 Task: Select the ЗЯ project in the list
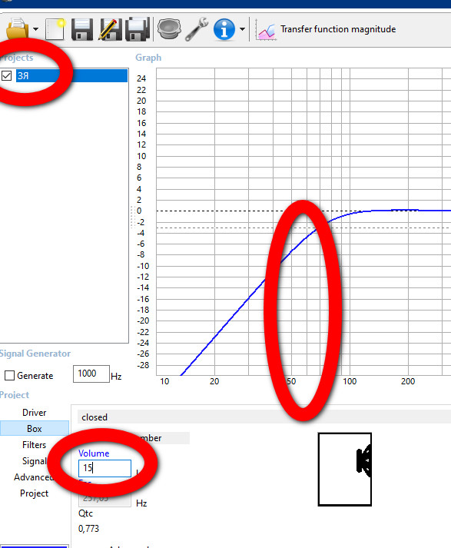71,76
